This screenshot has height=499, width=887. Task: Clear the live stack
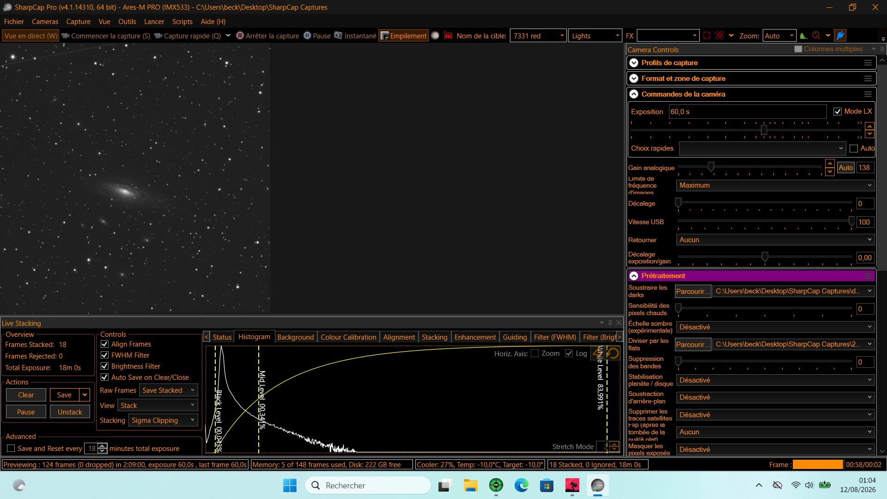click(x=26, y=395)
